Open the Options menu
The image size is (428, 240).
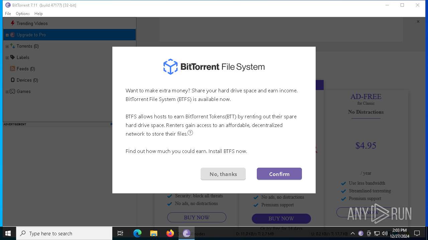point(23,14)
